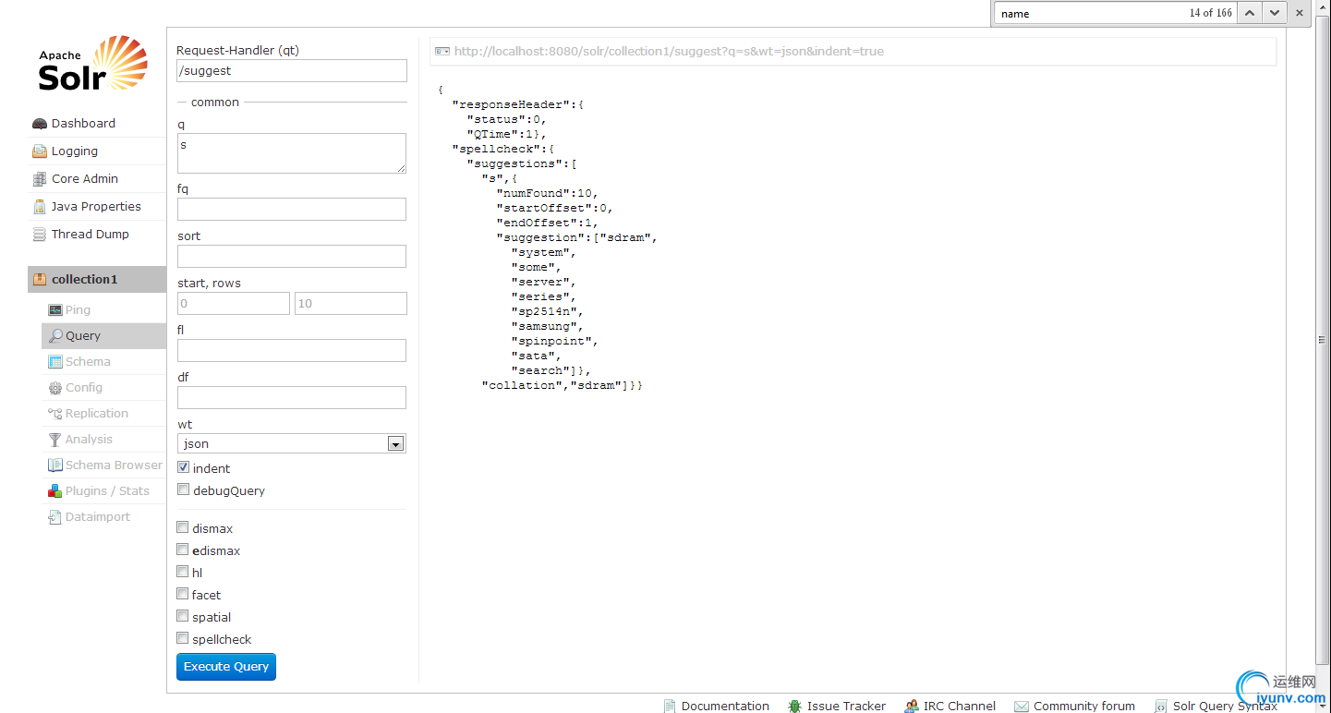
Task: Open the Replication page
Action: (104, 414)
